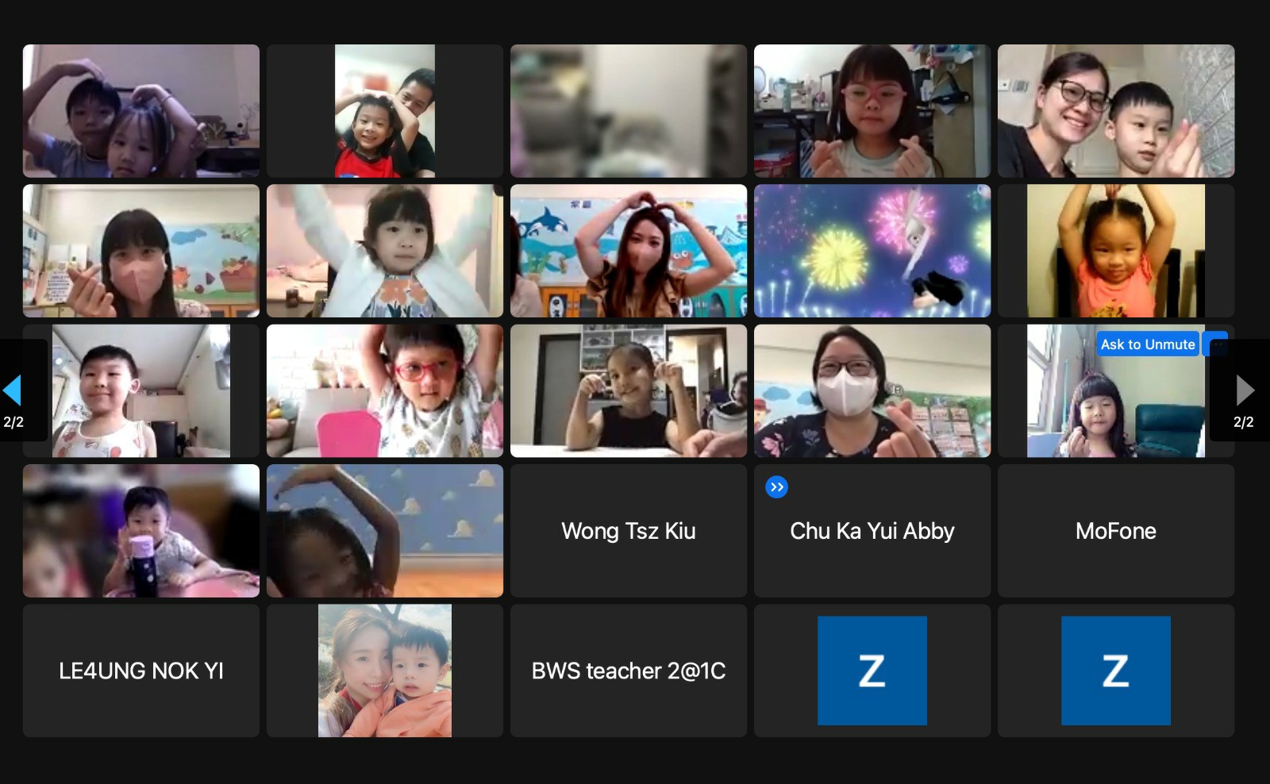Screen dimensions: 1270x784
Task: Select the first blue Z avatar tile
Action: (x=872, y=671)
